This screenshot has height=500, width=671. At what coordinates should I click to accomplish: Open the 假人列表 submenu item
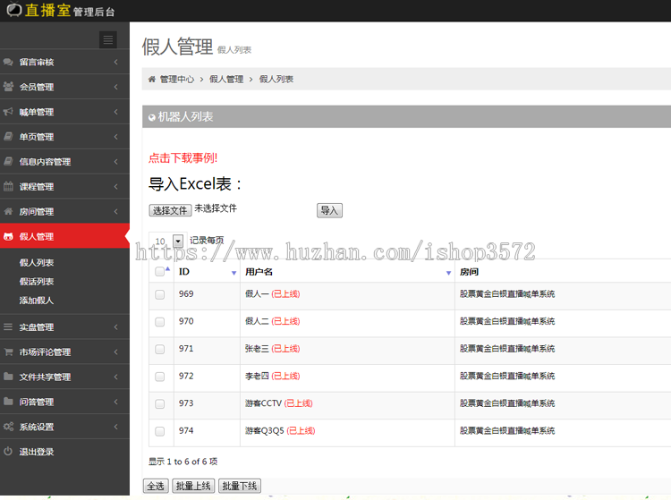tap(37, 263)
